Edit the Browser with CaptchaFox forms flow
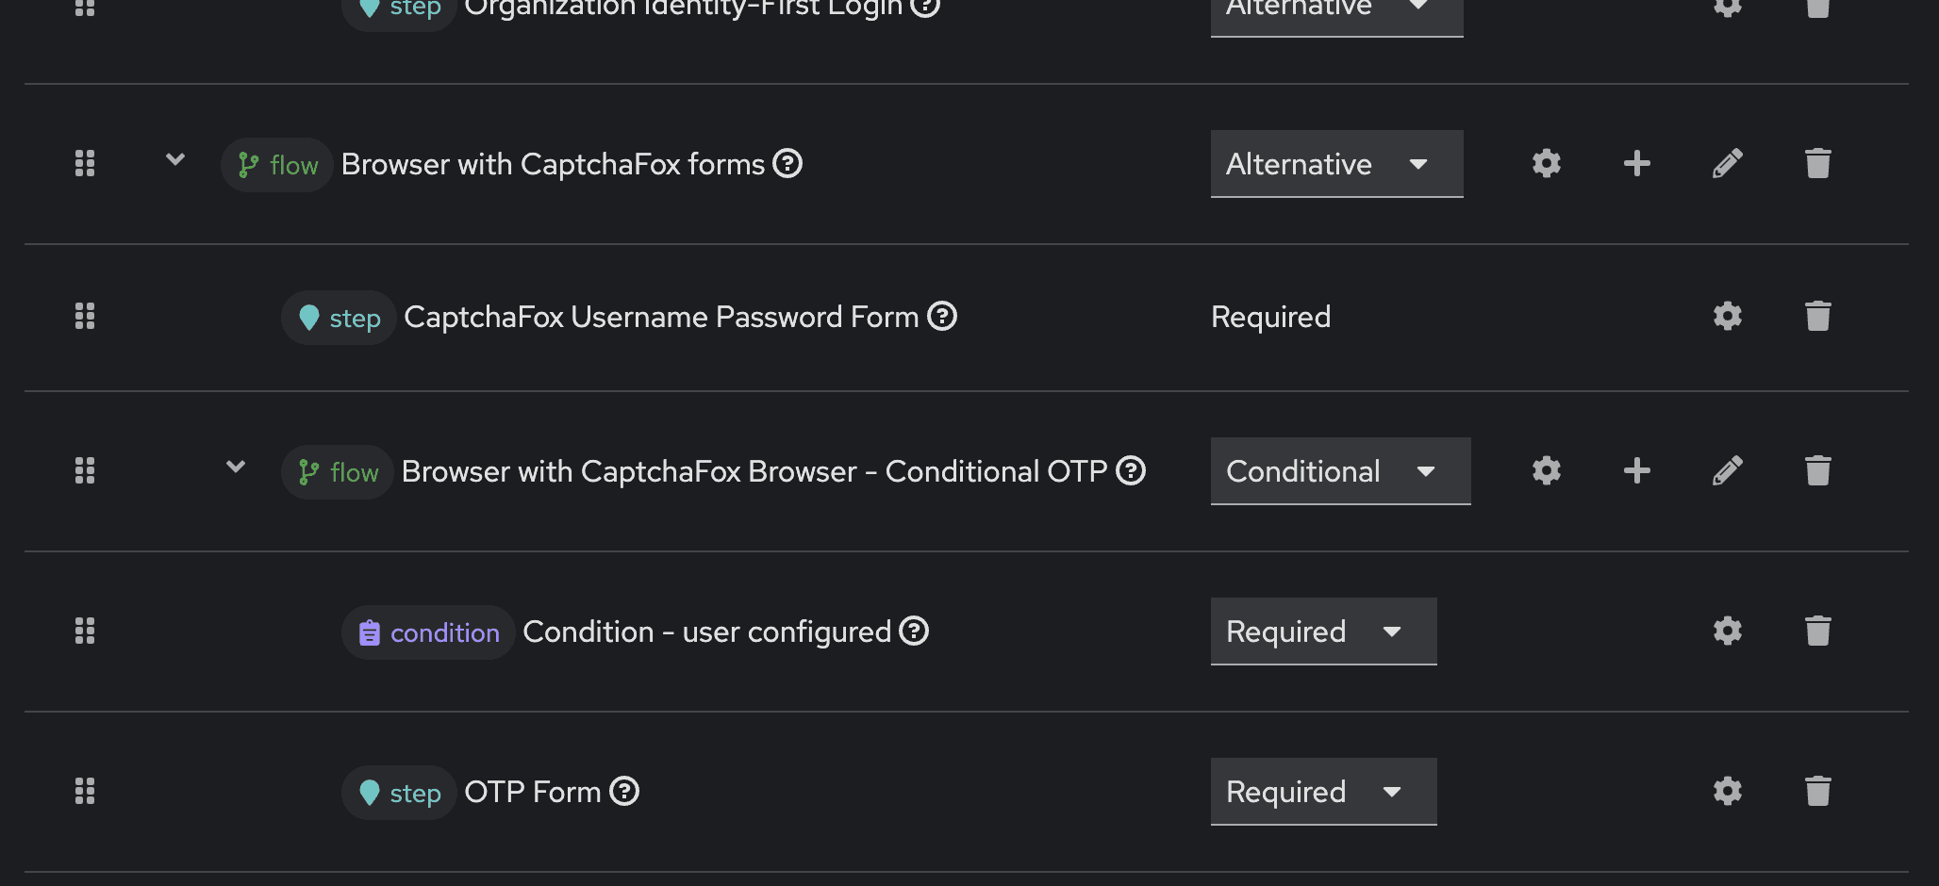The image size is (1939, 886). [x=1727, y=163]
